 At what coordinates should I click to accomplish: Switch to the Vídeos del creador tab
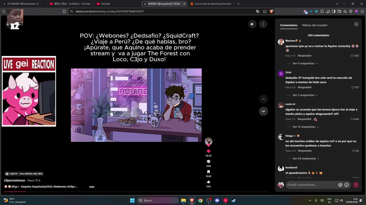pyautogui.click(x=315, y=25)
